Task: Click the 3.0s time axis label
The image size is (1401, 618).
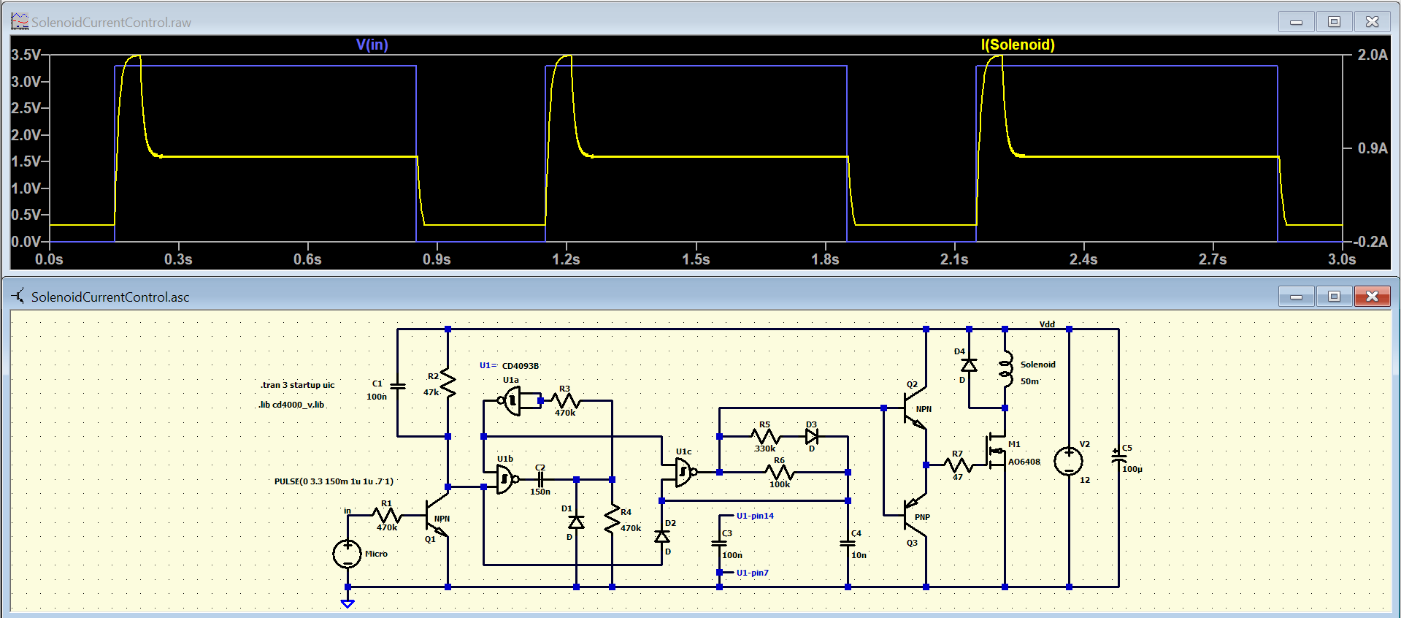Action: pos(1342,259)
